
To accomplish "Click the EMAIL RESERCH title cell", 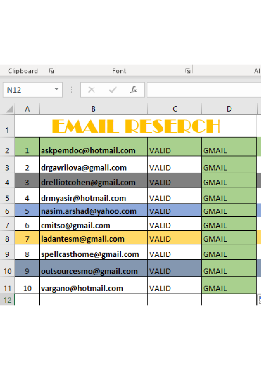I will coord(136,126).
